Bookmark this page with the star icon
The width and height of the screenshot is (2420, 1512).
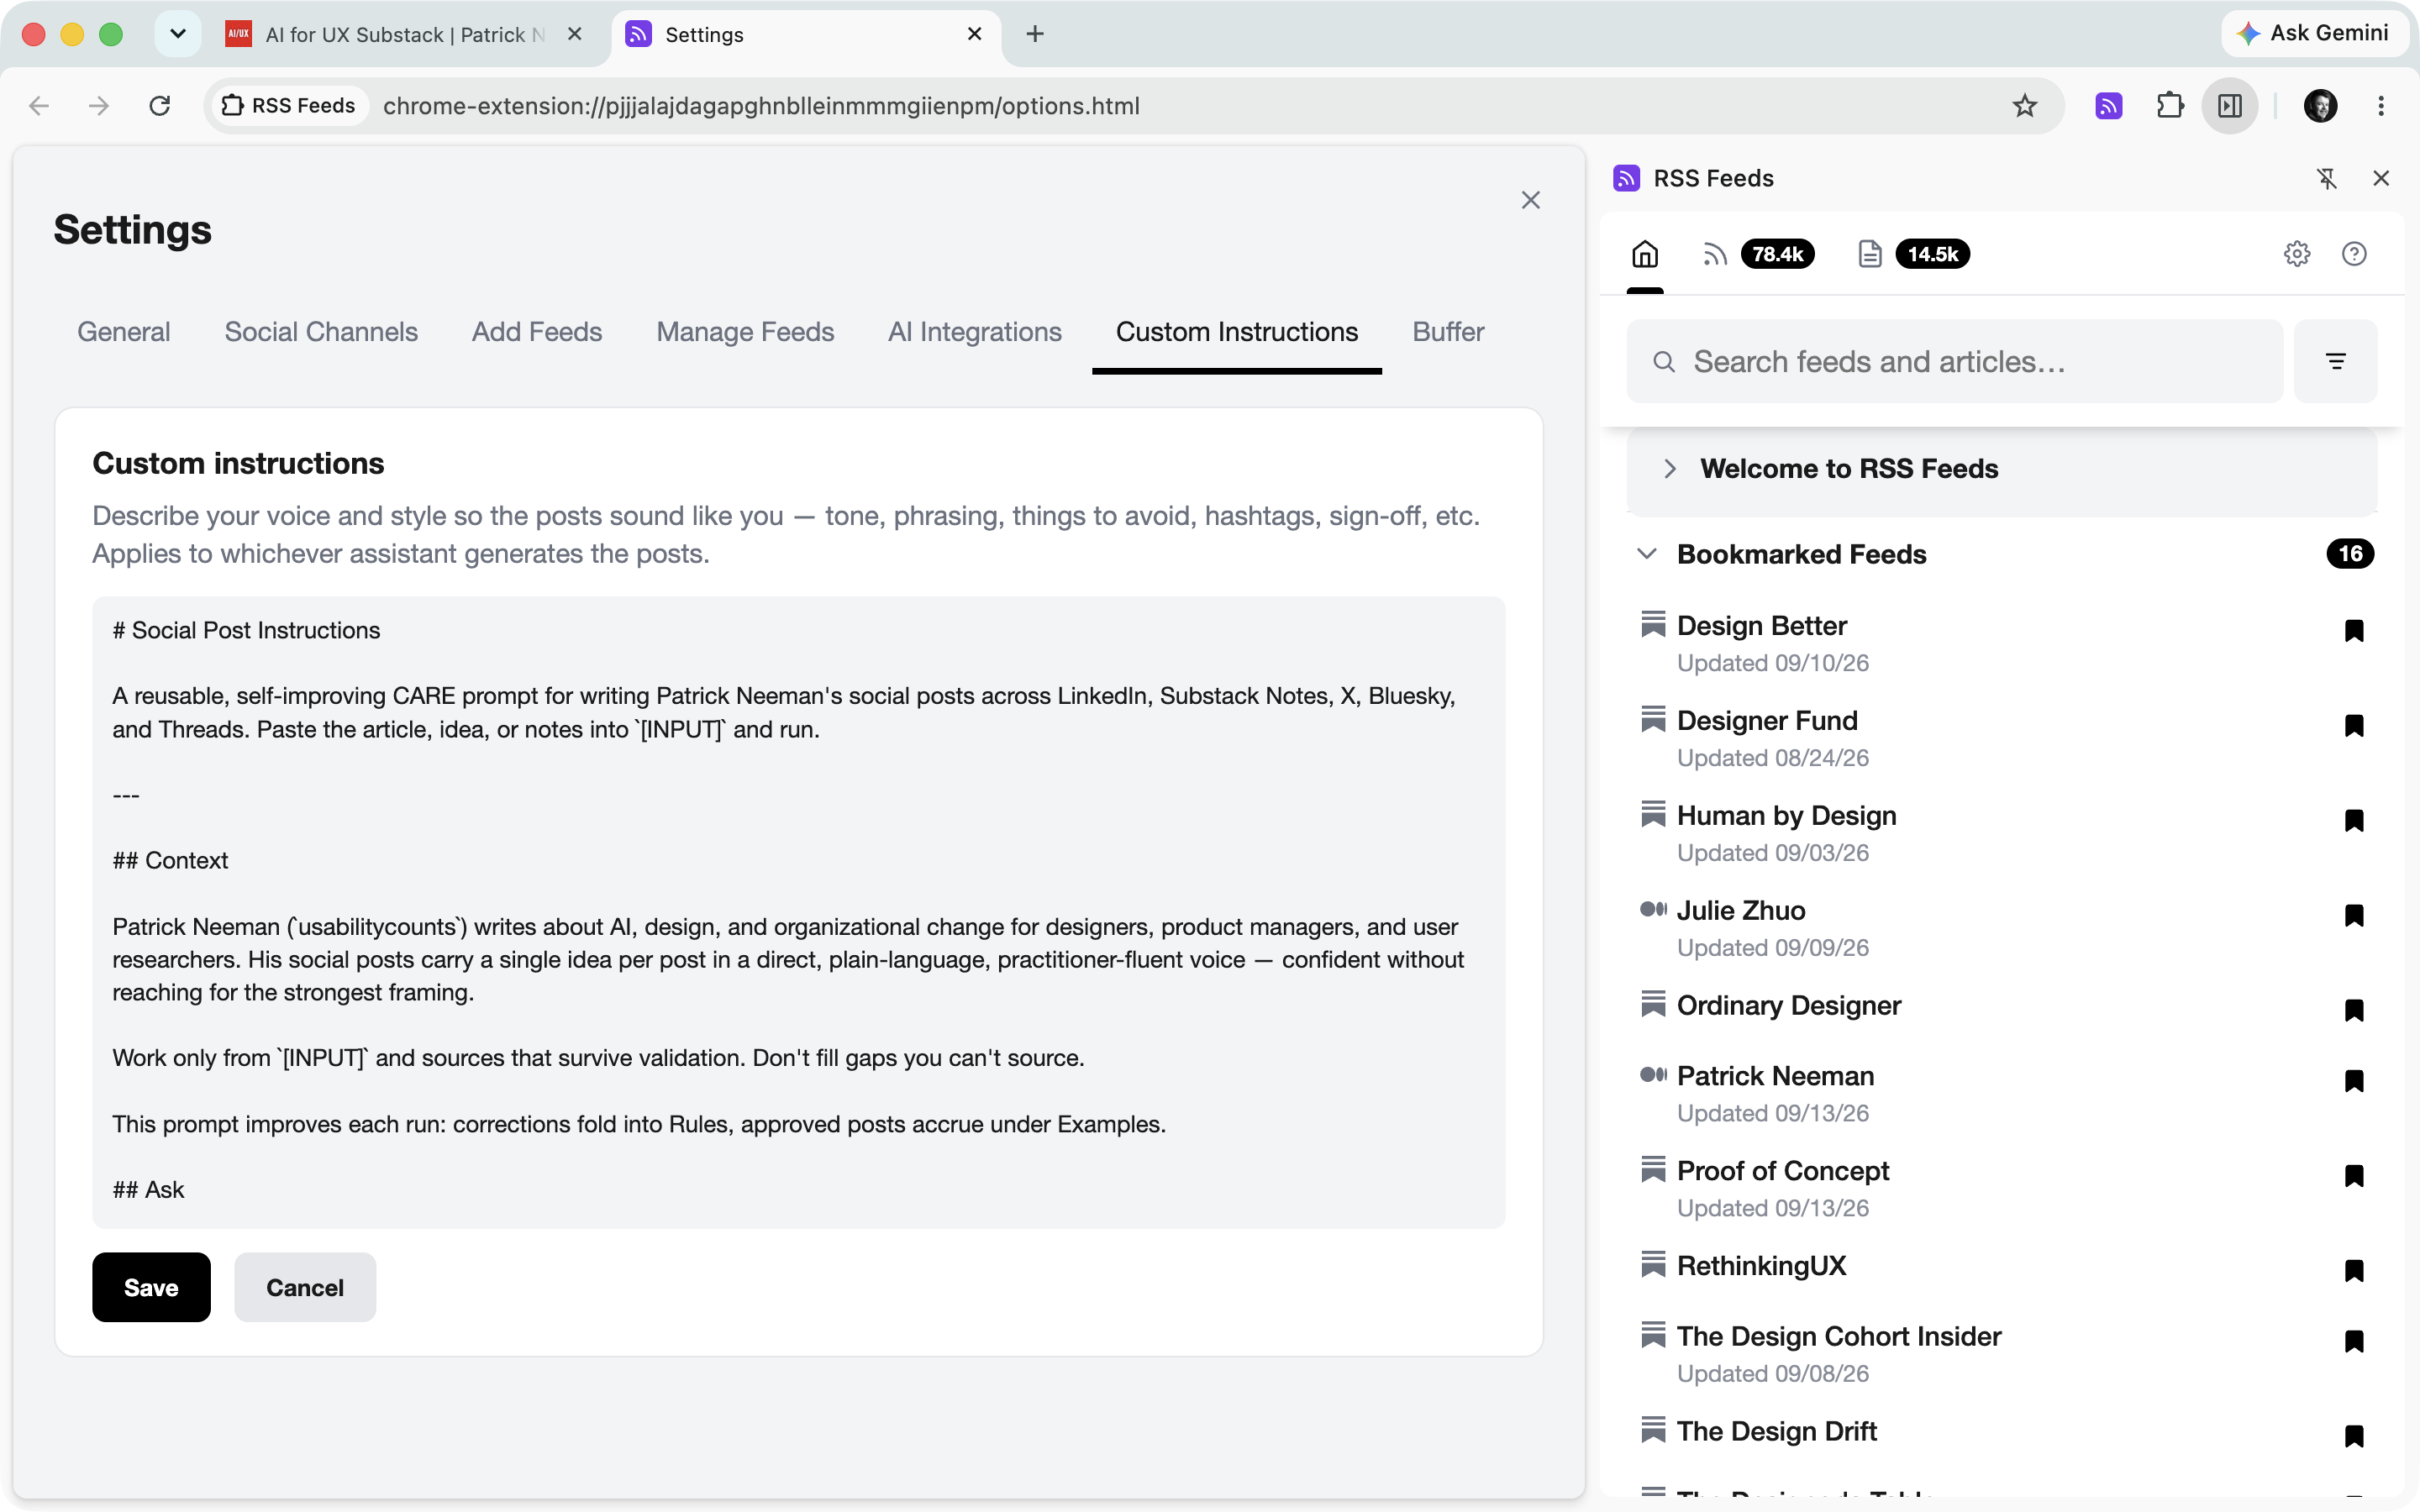click(2025, 106)
